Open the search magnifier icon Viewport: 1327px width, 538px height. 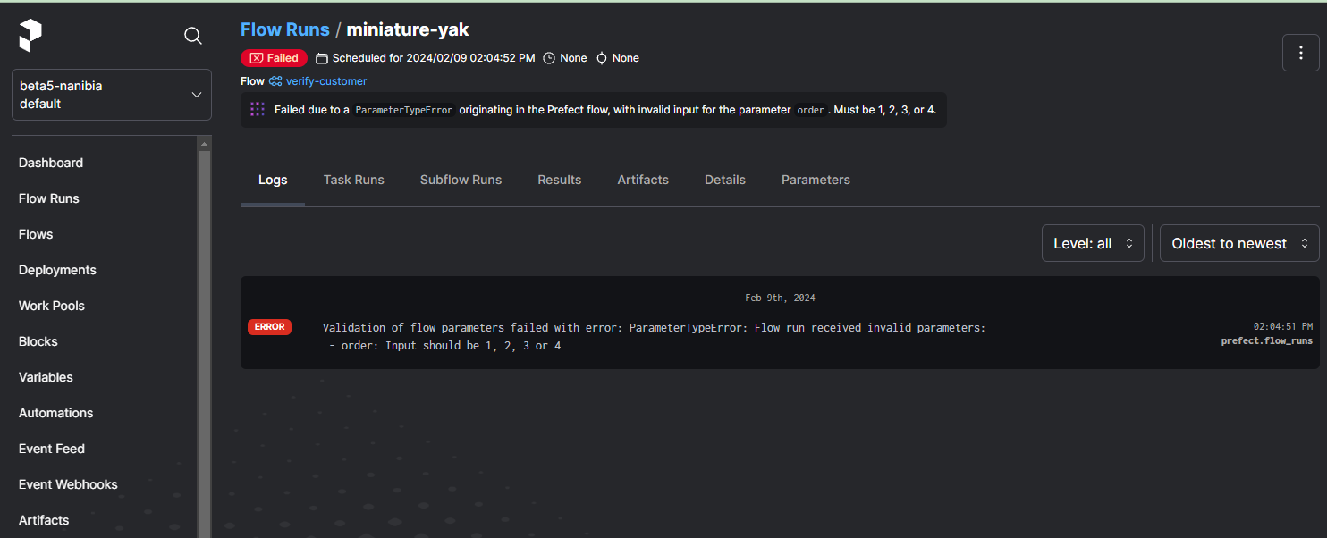point(192,36)
